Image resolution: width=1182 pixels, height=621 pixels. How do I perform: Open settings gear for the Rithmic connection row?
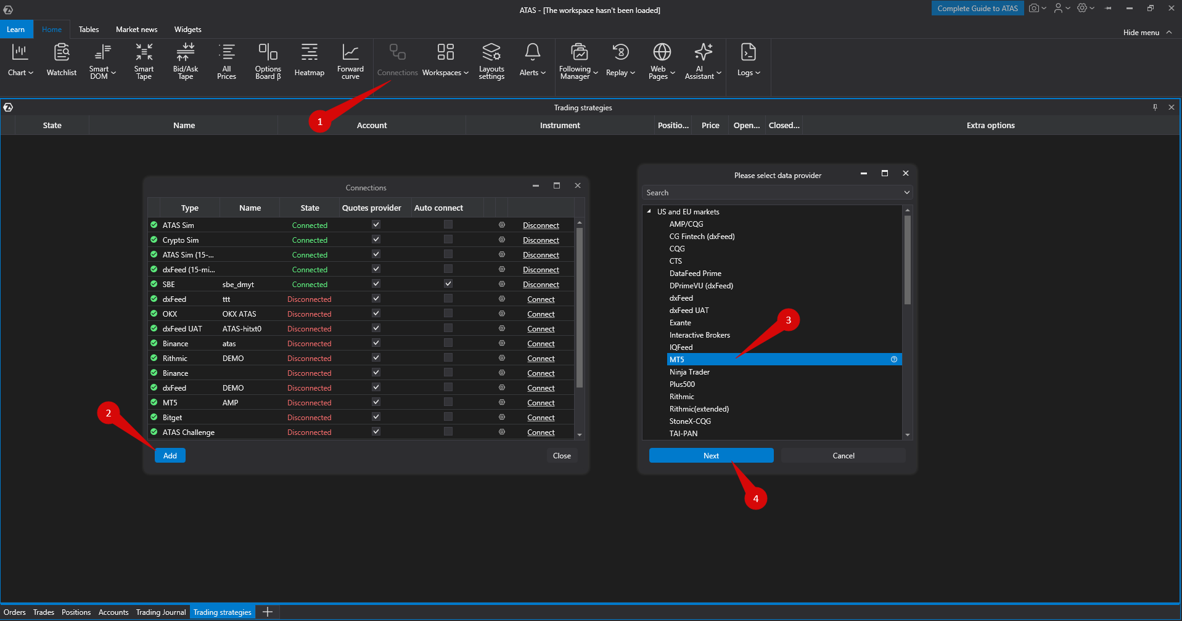[x=502, y=358]
